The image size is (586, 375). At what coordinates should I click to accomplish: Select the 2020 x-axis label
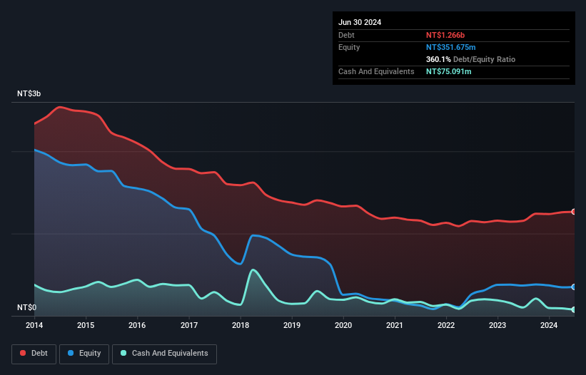pyautogui.click(x=343, y=325)
